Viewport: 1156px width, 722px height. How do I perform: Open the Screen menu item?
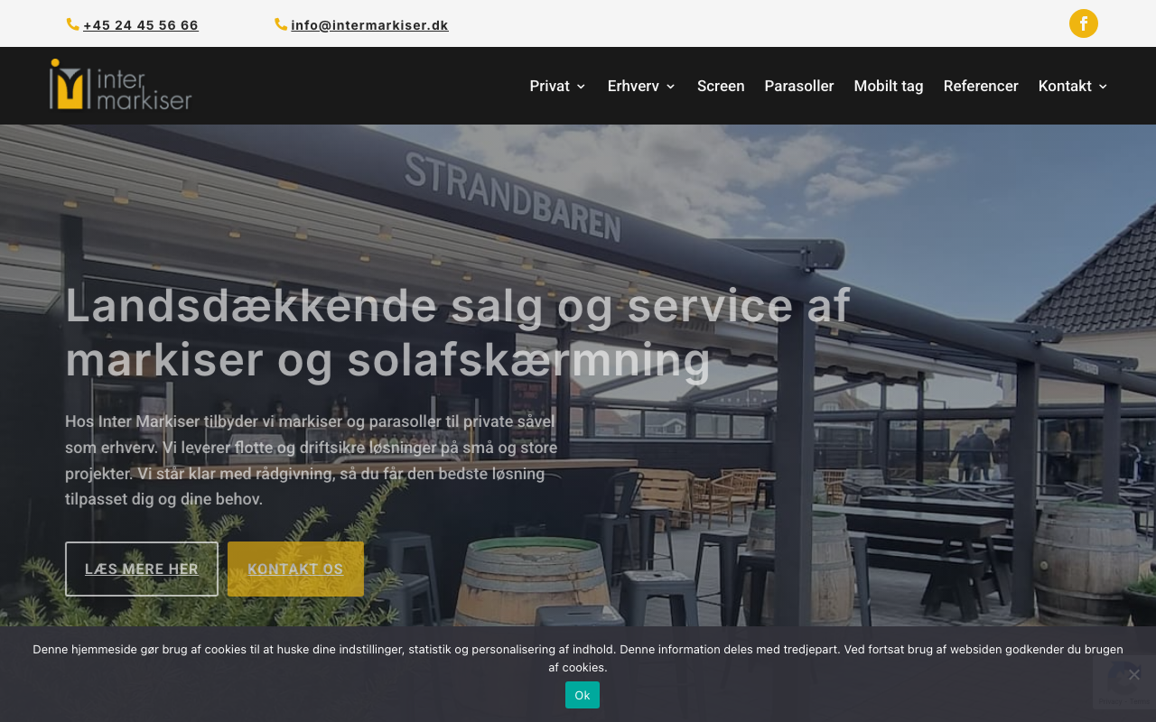[721, 86]
